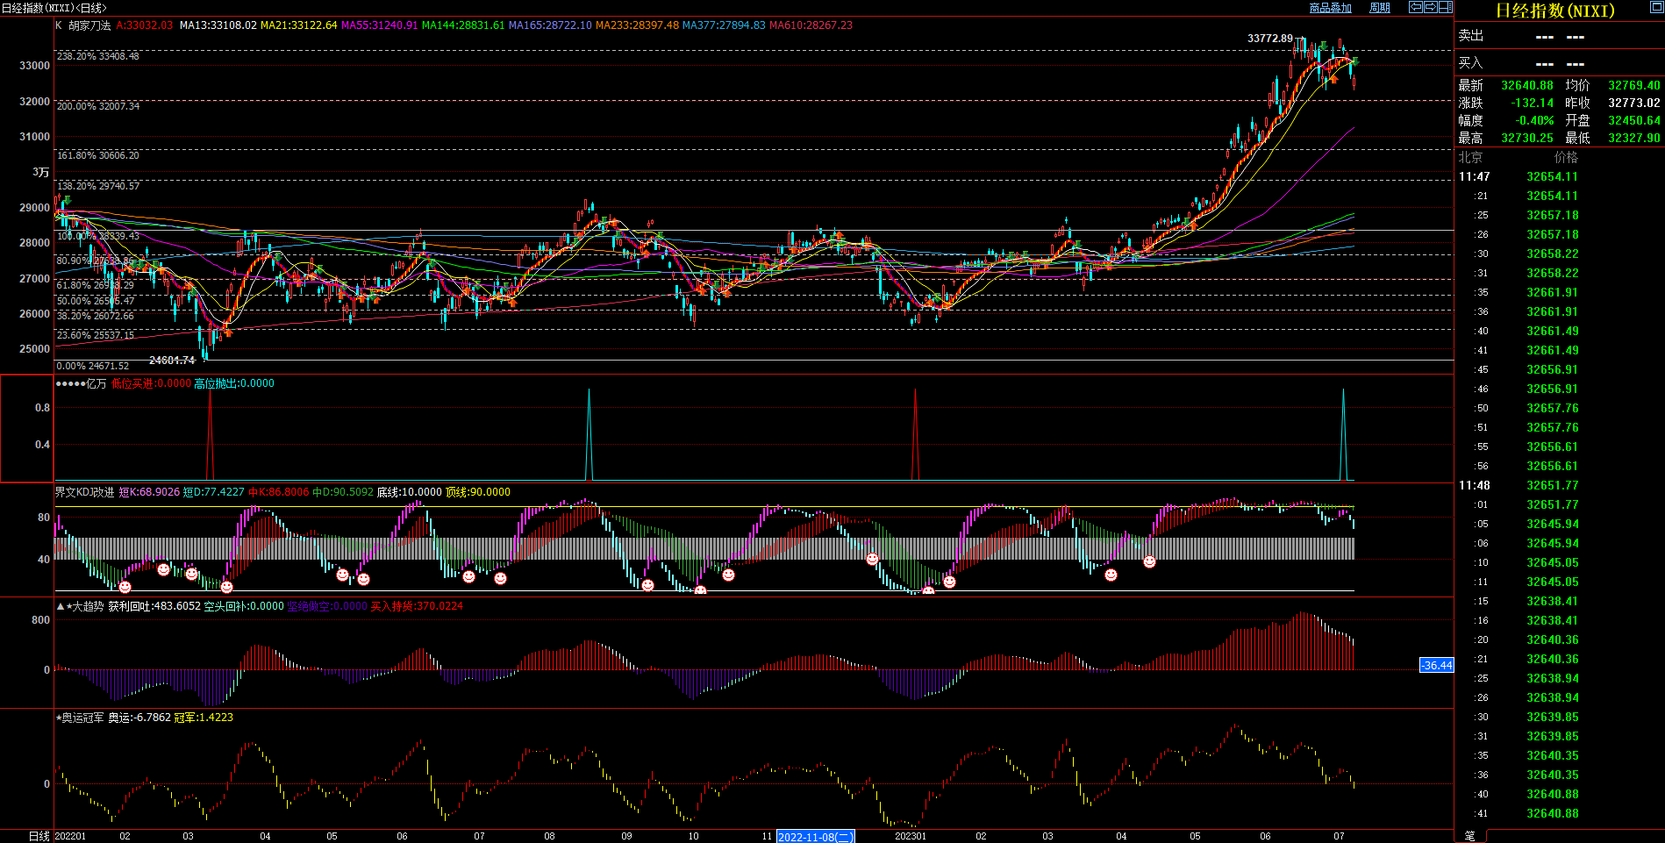The width and height of the screenshot is (1665, 843).
Task: Click the 胡家刀法 indicator name
Action: click(x=89, y=25)
